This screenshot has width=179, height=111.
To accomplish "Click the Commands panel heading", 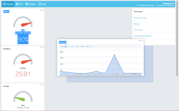I will click(138, 12).
